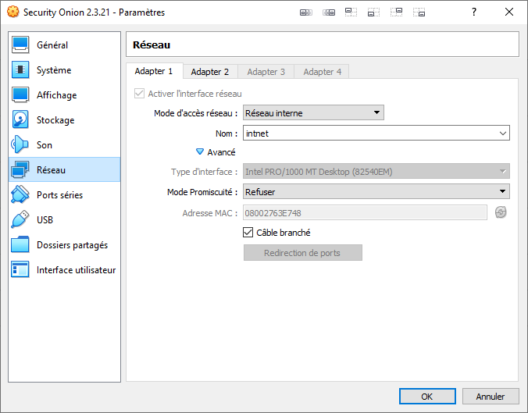Image resolution: width=528 pixels, height=413 pixels.
Task: Switch to the Adapter 4 tab
Action: [322, 72]
